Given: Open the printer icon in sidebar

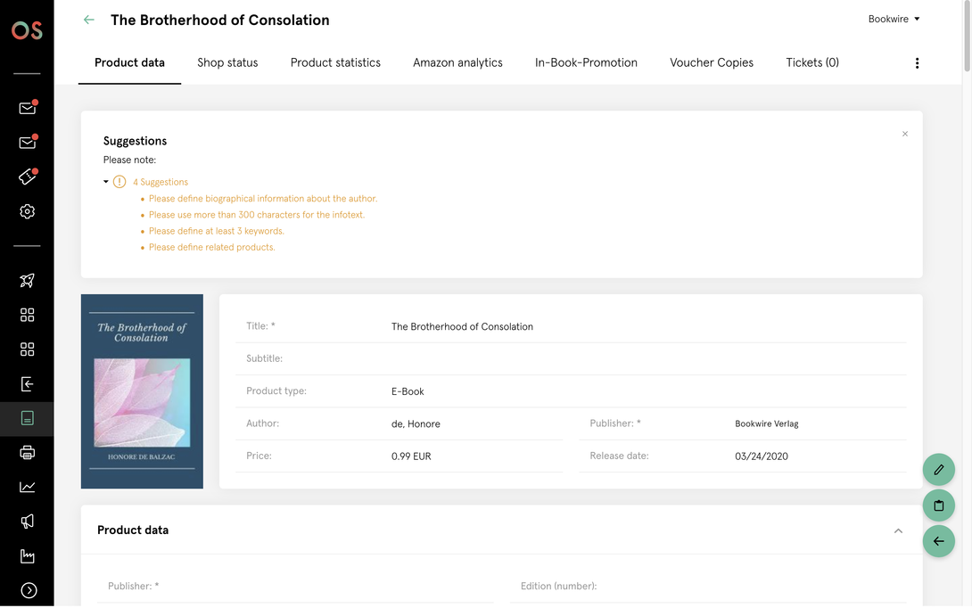Looking at the screenshot, I should [28, 453].
